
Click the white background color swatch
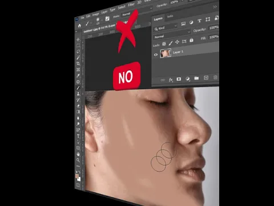click(x=79, y=180)
